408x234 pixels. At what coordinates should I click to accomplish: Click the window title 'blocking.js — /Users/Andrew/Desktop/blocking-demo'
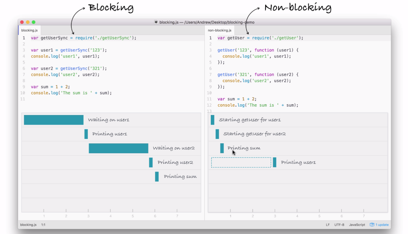(207, 22)
